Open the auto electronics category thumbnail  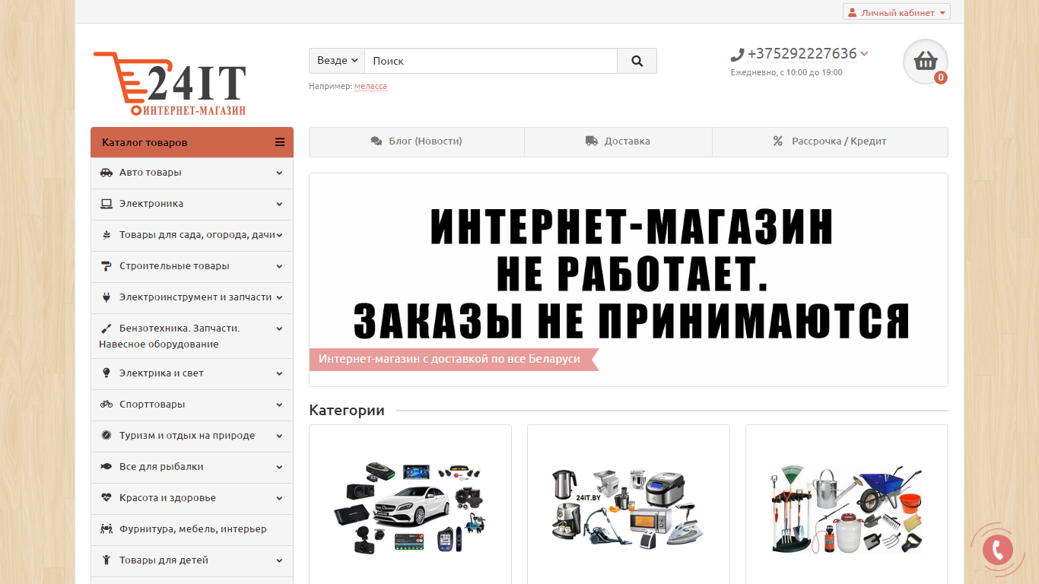click(x=410, y=506)
